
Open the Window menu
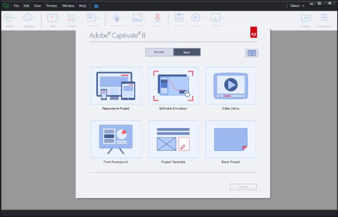[x=68, y=6]
